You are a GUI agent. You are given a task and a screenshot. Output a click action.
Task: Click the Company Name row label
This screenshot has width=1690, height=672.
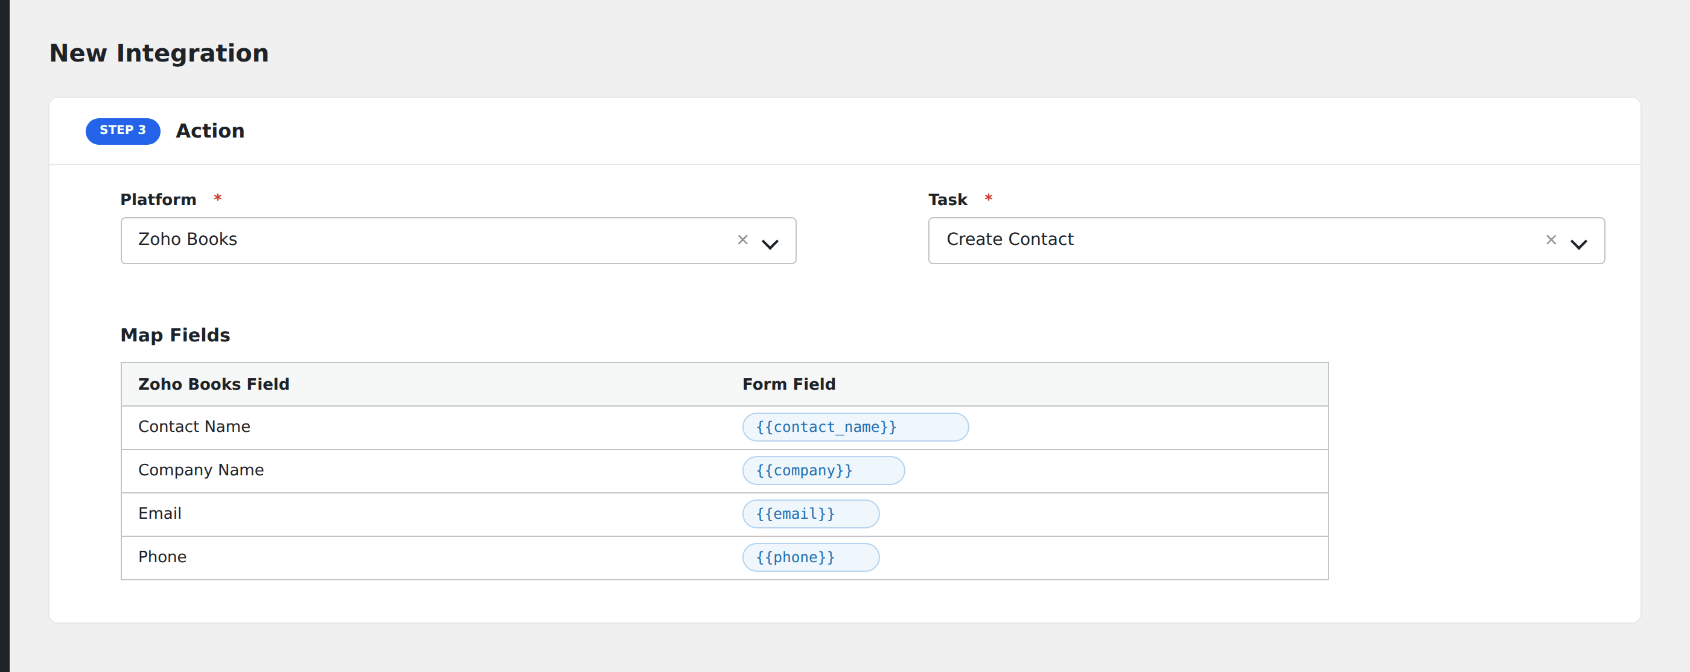point(201,470)
